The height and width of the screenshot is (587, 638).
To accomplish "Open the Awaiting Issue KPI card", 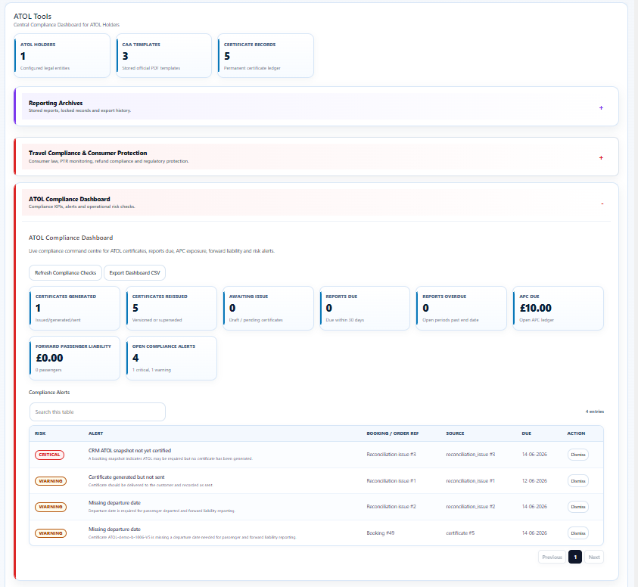I will 268,309.
